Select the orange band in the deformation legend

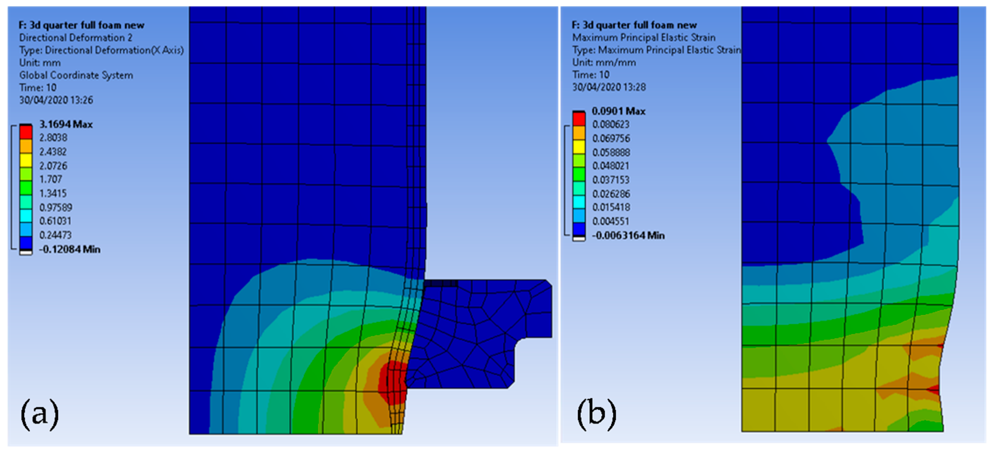click(x=26, y=146)
